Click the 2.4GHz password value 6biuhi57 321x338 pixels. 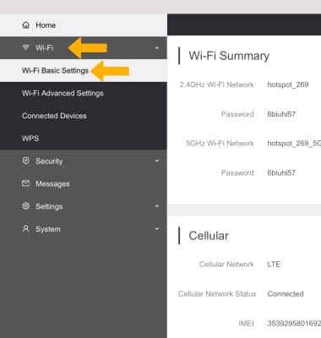(x=281, y=114)
